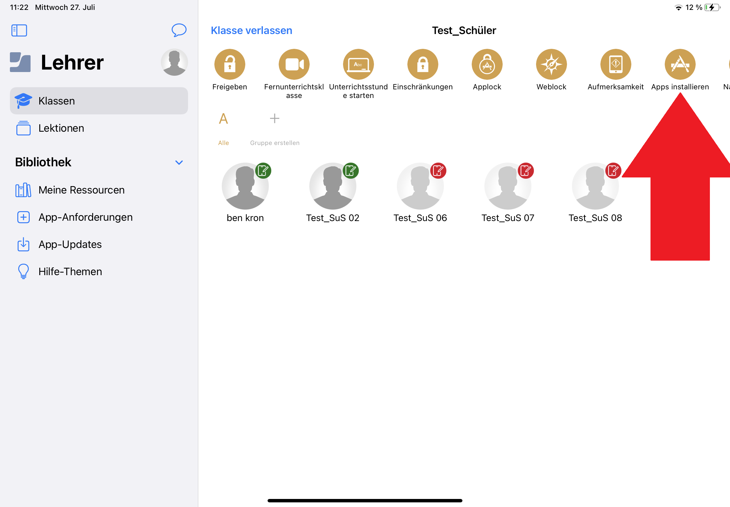This screenshot has height=507, width=730.
Task: Tap the home indicator bar
Action: pyautogui.click(x=365, y=501)
